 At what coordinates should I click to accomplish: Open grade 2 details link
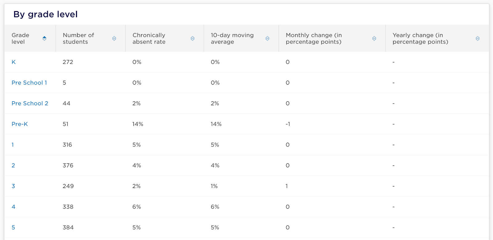(x=13, y=166)
